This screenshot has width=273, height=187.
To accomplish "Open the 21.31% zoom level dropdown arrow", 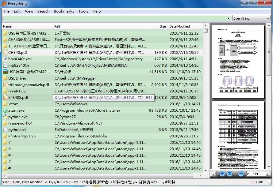I will point(267,174).
